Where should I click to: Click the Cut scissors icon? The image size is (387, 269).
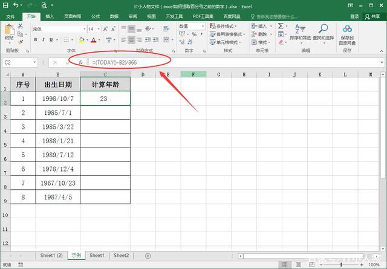tap(20, 26)
